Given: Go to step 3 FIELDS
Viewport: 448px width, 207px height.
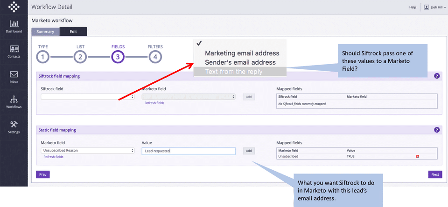Looking at the screenshot, I should (118, 57).
